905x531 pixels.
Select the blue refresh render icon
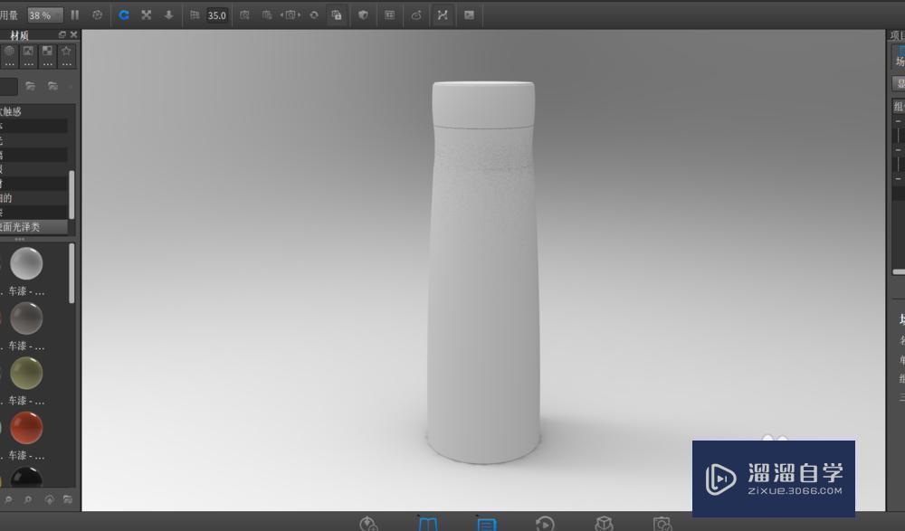(x=124, y=14)
